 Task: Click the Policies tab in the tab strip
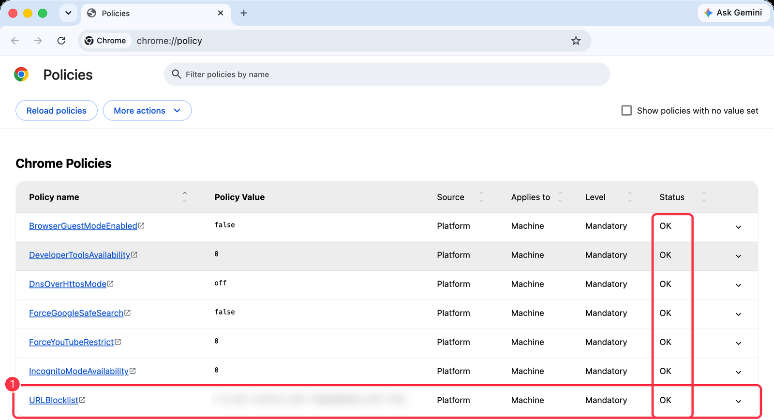pyautogui.click(x=156, y=13)
